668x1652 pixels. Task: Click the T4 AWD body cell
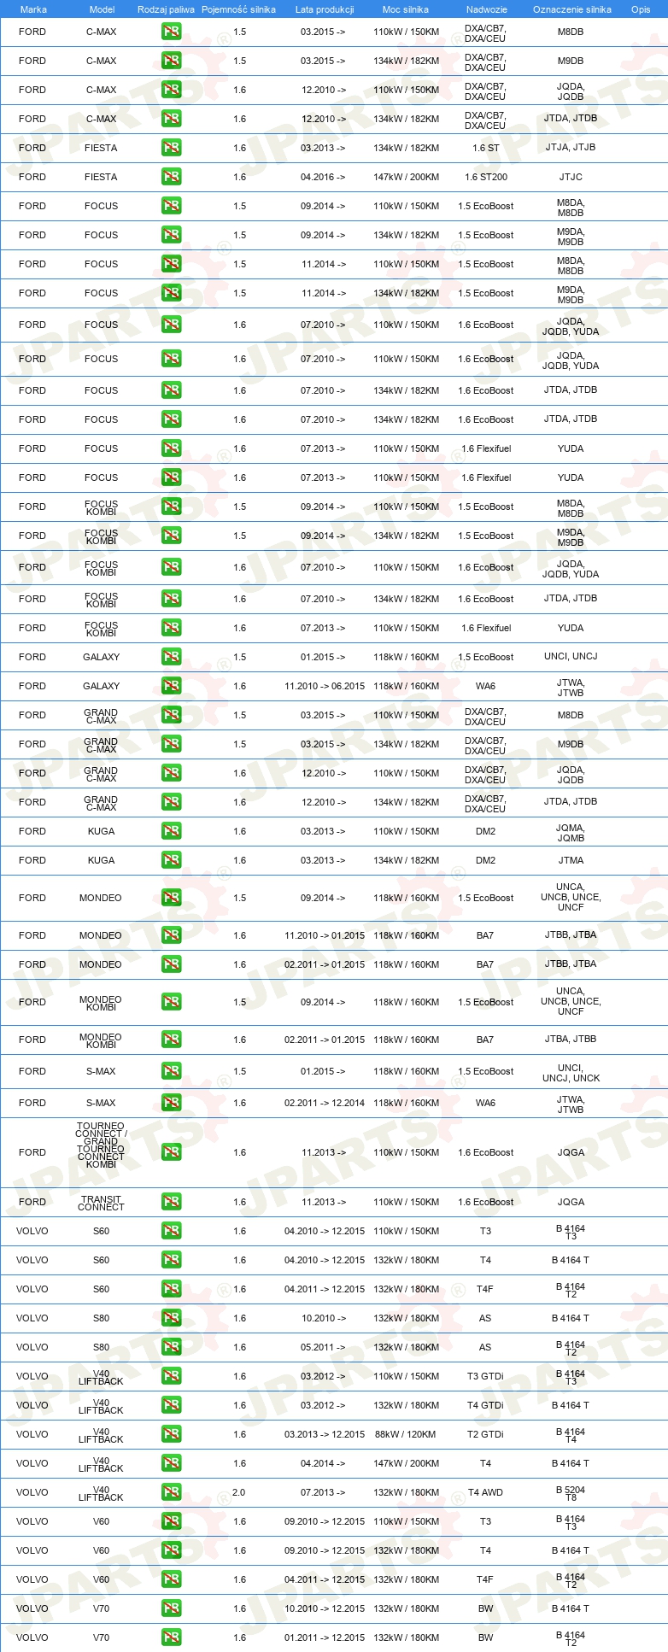point(485,1492)
